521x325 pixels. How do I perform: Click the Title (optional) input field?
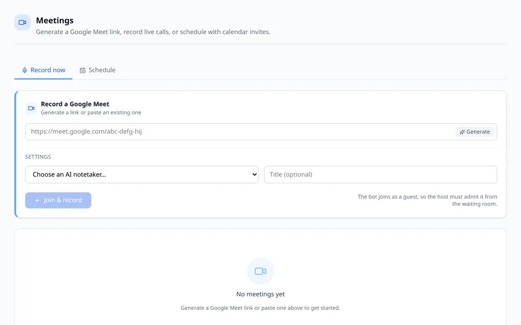(380, 174)
